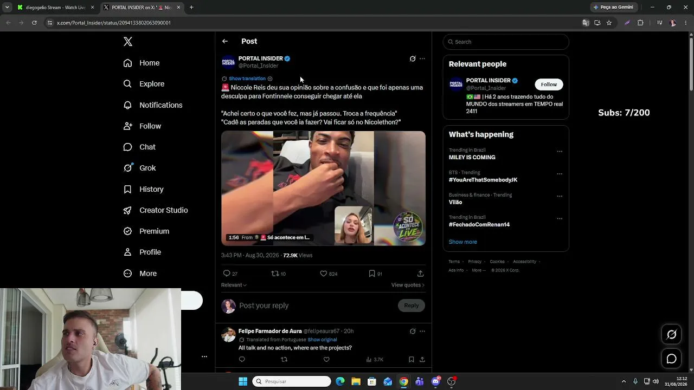Open translation settings gear beside Show translation
The image size is (694, 390).
point(270,79)
